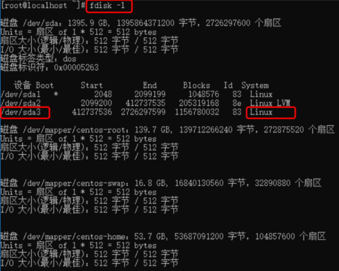This screenshot has width=339, height=271.
Task: Click the highlighted fdisk -l command
Action: tap(107, 5)
